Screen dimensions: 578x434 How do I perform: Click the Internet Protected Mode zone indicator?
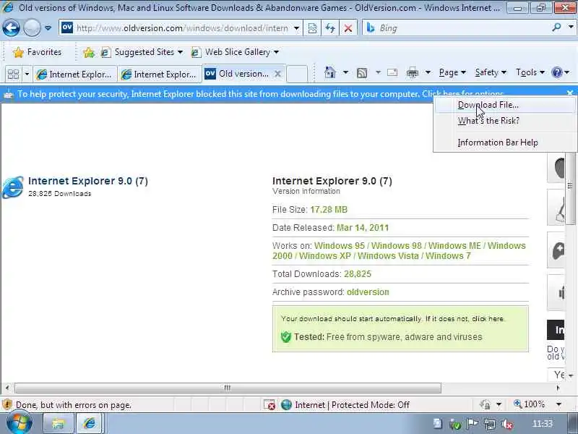[x=345, y=405]
